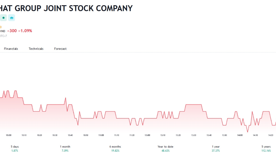Viewport: 276px width, 165px height.
Task: Click the 10:00 time axis label
Action: pyautogui.click(x=9, y=135)
